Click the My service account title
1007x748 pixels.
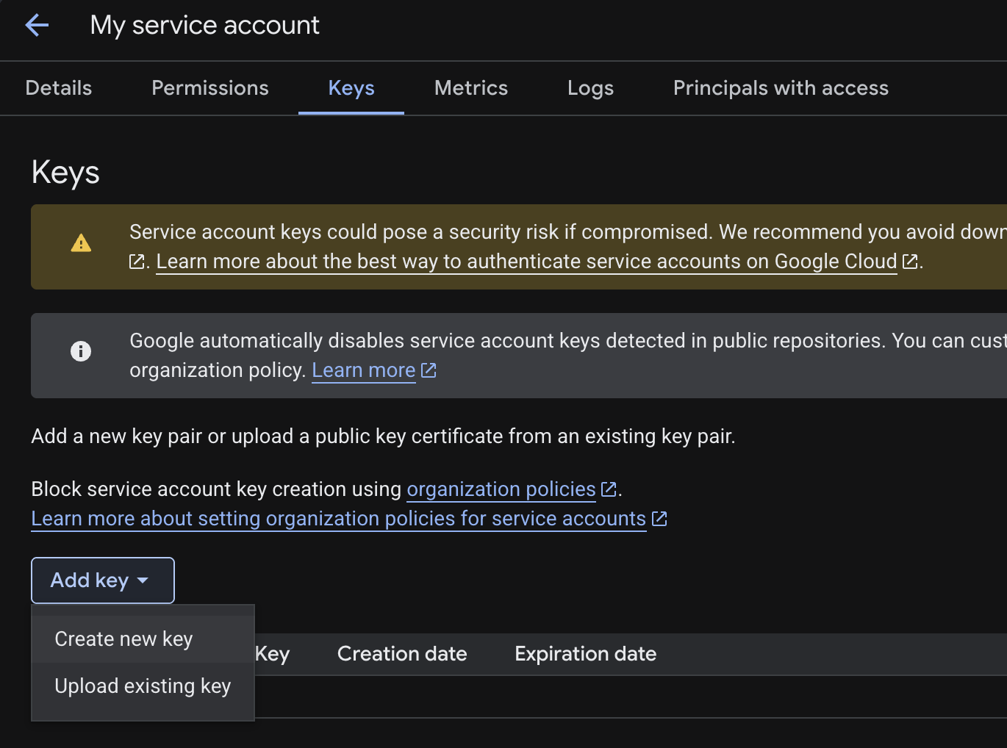point(204,26)
